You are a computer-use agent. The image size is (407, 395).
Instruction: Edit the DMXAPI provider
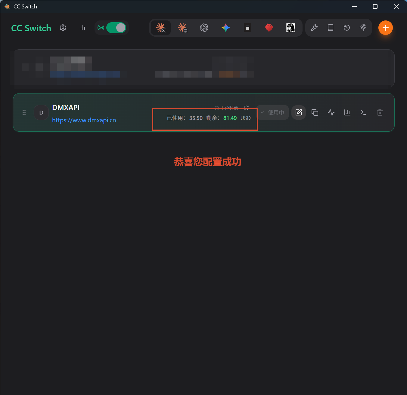coord(299,112)
